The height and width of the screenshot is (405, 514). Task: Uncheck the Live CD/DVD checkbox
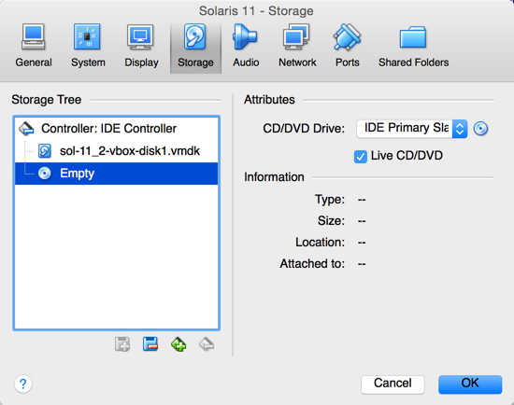tap(360, 157)
